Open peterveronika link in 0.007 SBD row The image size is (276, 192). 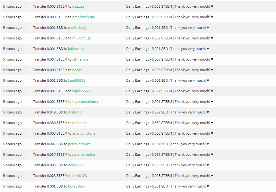79,144
